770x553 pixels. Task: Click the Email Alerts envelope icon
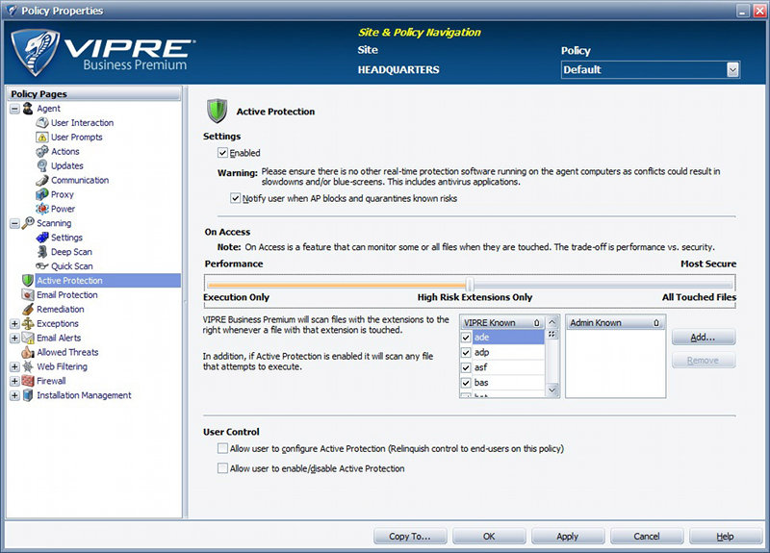click(28, 338)
